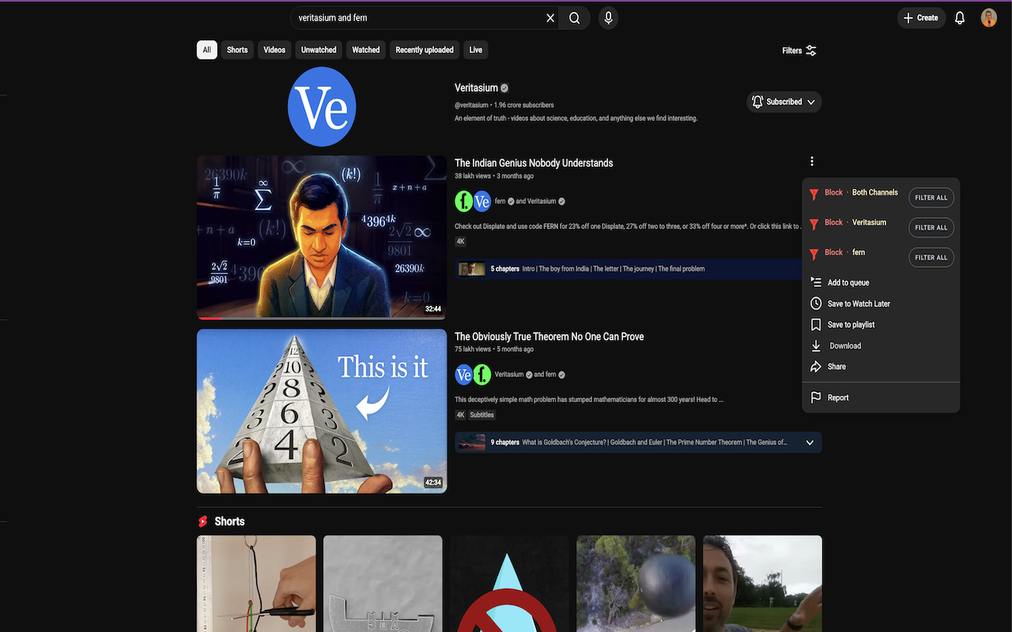The image size is (1012, 632).
Task: Open The Obviously True Theorem title link
Action: pos(549,337)
